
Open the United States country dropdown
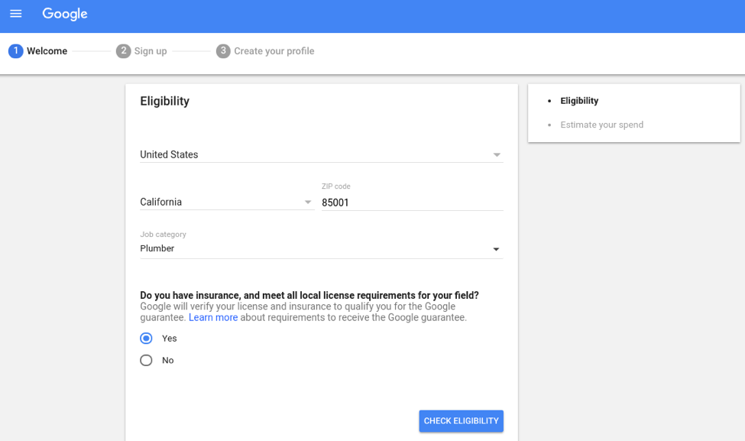point(497,154)
